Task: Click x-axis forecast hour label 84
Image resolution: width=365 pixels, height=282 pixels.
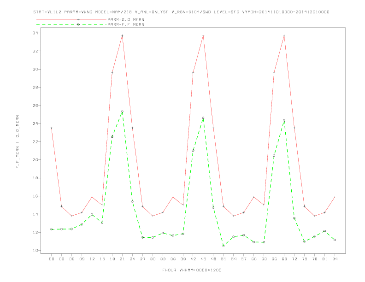Action: 335,259
